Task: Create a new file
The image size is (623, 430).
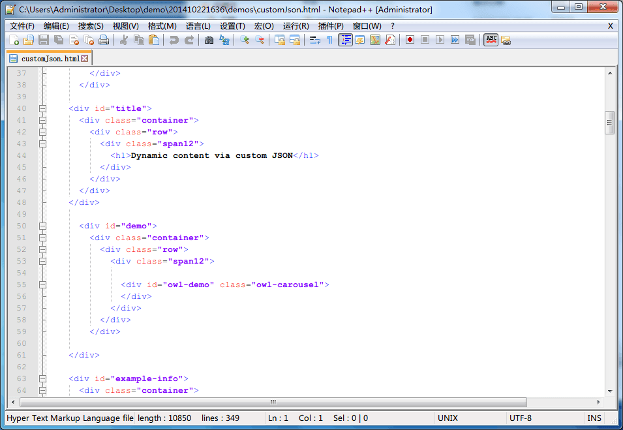Action: [16, 40]
